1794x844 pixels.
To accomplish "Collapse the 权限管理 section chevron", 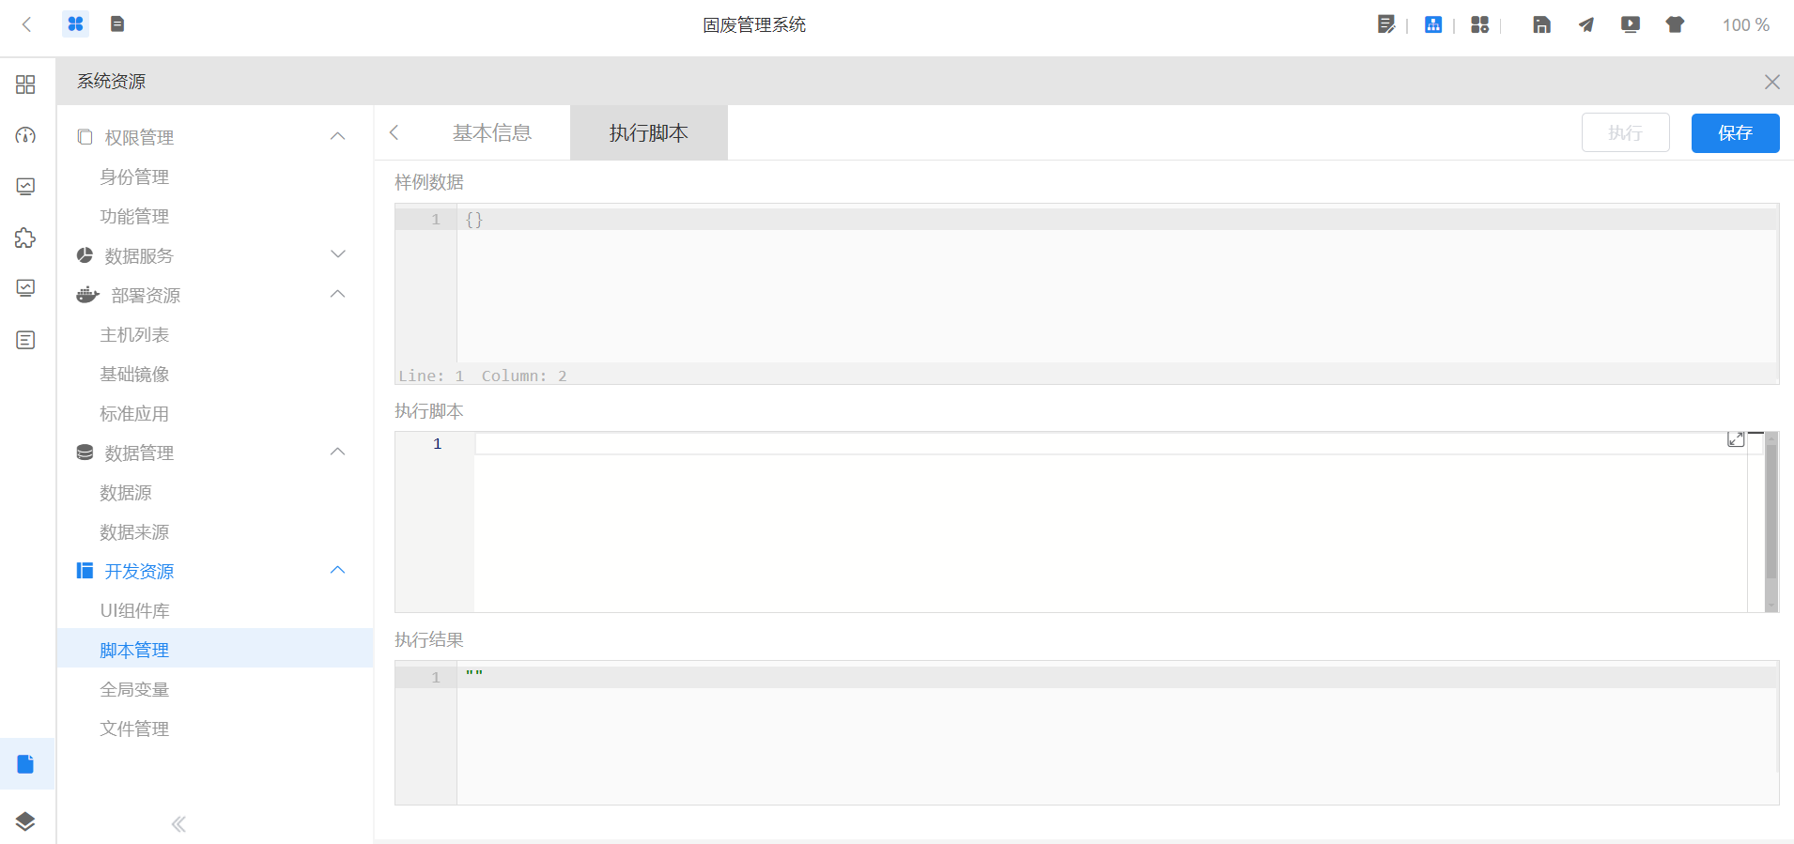I will [338, 136].
